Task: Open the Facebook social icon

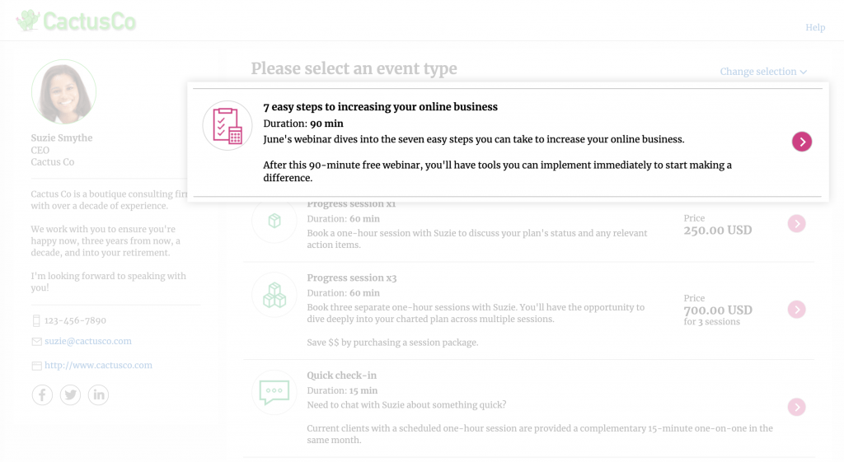Action: coord(42,395)
